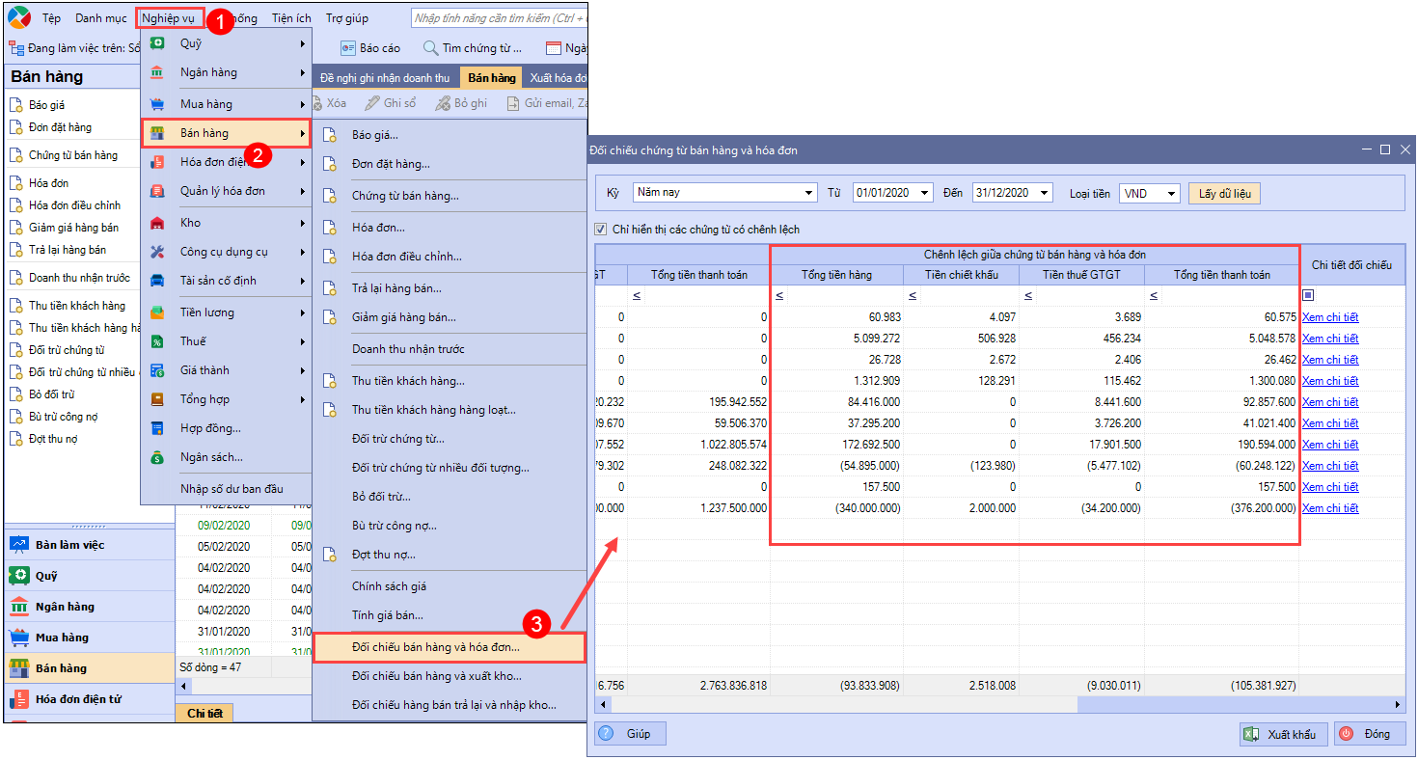1418x760 pixels.
Task: Open the Tiện ích menu
Action: pos(291,18)
